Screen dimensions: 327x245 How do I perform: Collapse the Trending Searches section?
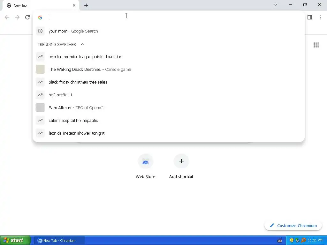pyautogui.click(x=82, y=44)
